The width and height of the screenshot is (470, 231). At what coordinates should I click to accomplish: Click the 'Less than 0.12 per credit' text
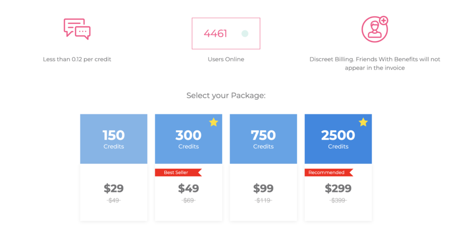[x=77, y=59]
